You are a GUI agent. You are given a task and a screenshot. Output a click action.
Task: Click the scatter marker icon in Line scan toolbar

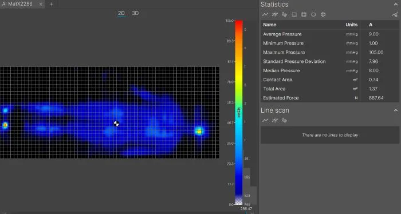275,120
